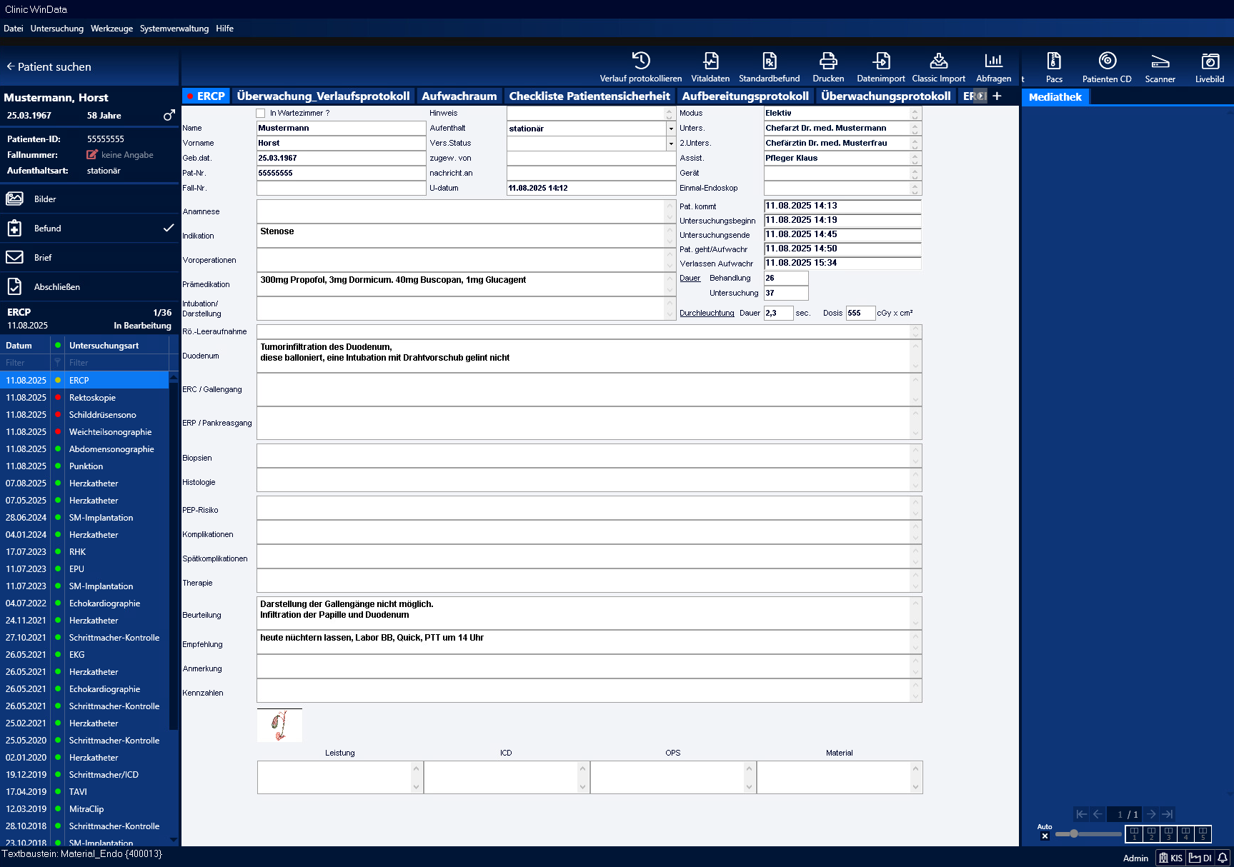
Task: Select the 3-column layout button in Mediathek
Action: coord(1168,833)
